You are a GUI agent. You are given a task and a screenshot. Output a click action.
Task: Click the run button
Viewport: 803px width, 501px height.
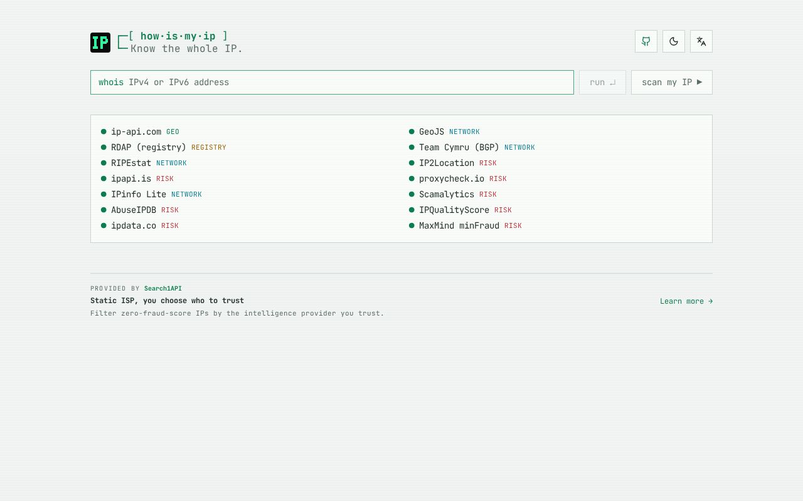click(602, 82)
